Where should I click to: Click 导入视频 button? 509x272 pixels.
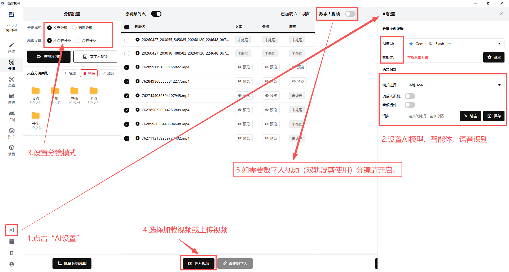click(x=199, y=264)
